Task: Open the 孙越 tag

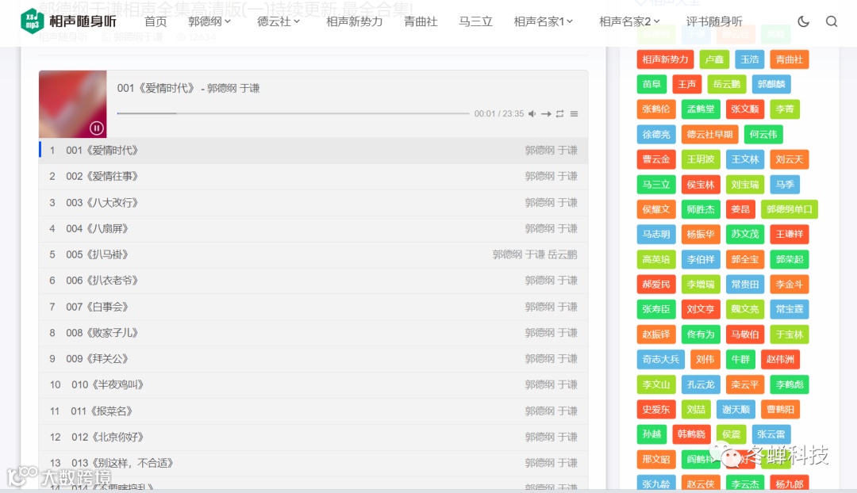Action: click(x=651, y=434)
